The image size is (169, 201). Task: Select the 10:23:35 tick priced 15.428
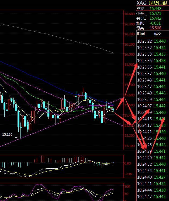[153, 60]
